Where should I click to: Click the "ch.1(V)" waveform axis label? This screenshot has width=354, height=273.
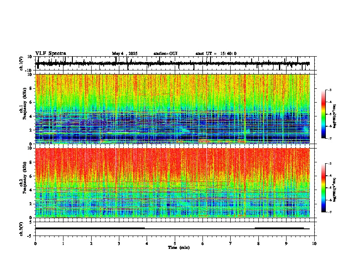pyautogui.click(x=21, y=63)
